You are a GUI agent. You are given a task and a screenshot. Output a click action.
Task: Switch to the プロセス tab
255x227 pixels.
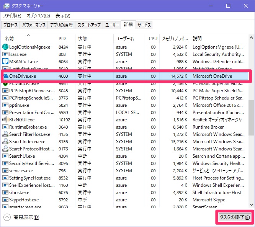11,25
